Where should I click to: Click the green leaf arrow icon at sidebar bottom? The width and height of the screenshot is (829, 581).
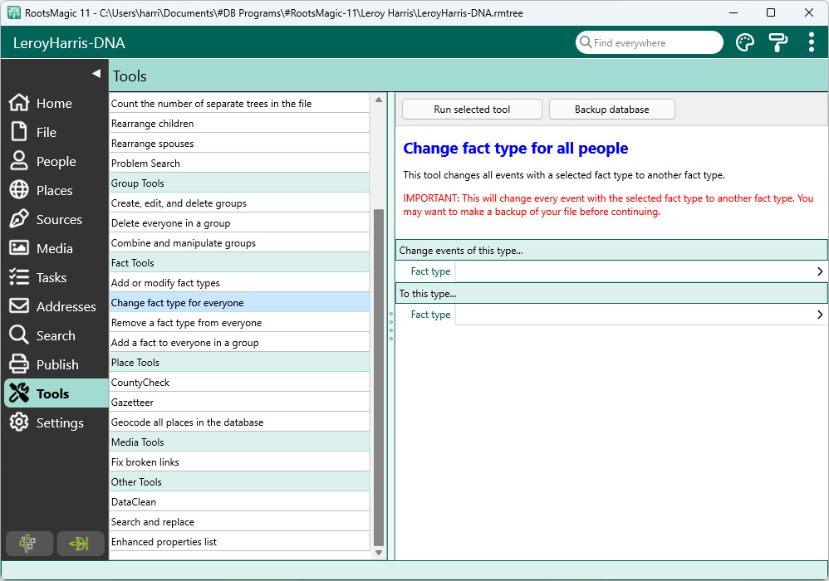pyautogui.click(x=80, y=544)
